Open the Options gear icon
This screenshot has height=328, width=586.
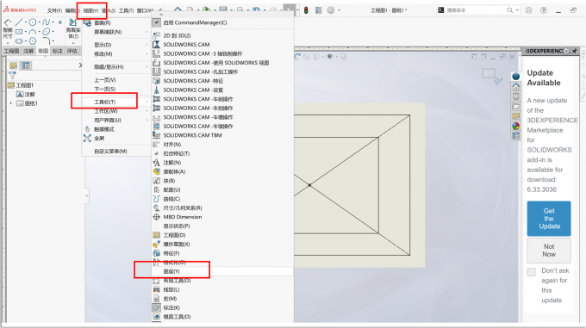[331, 10]
